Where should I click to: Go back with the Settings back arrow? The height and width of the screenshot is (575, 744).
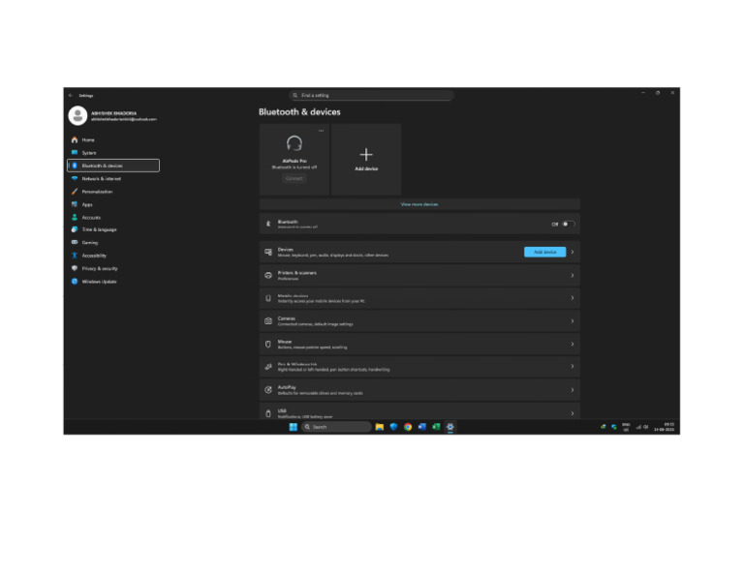point(71,95)
